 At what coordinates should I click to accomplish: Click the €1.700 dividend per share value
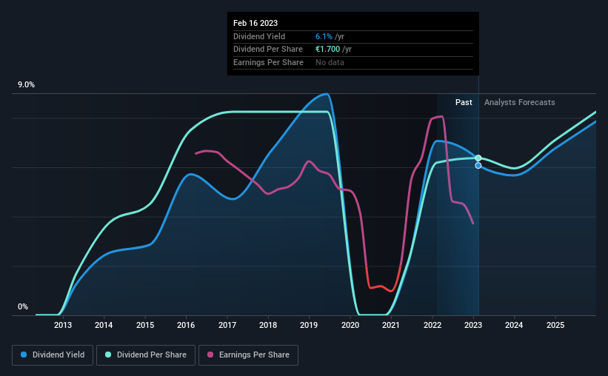327,50
